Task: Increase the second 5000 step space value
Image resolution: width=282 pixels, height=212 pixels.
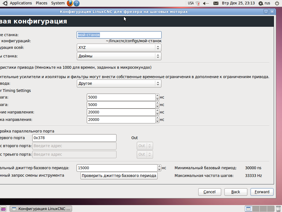Action: (x=157, y=103)
